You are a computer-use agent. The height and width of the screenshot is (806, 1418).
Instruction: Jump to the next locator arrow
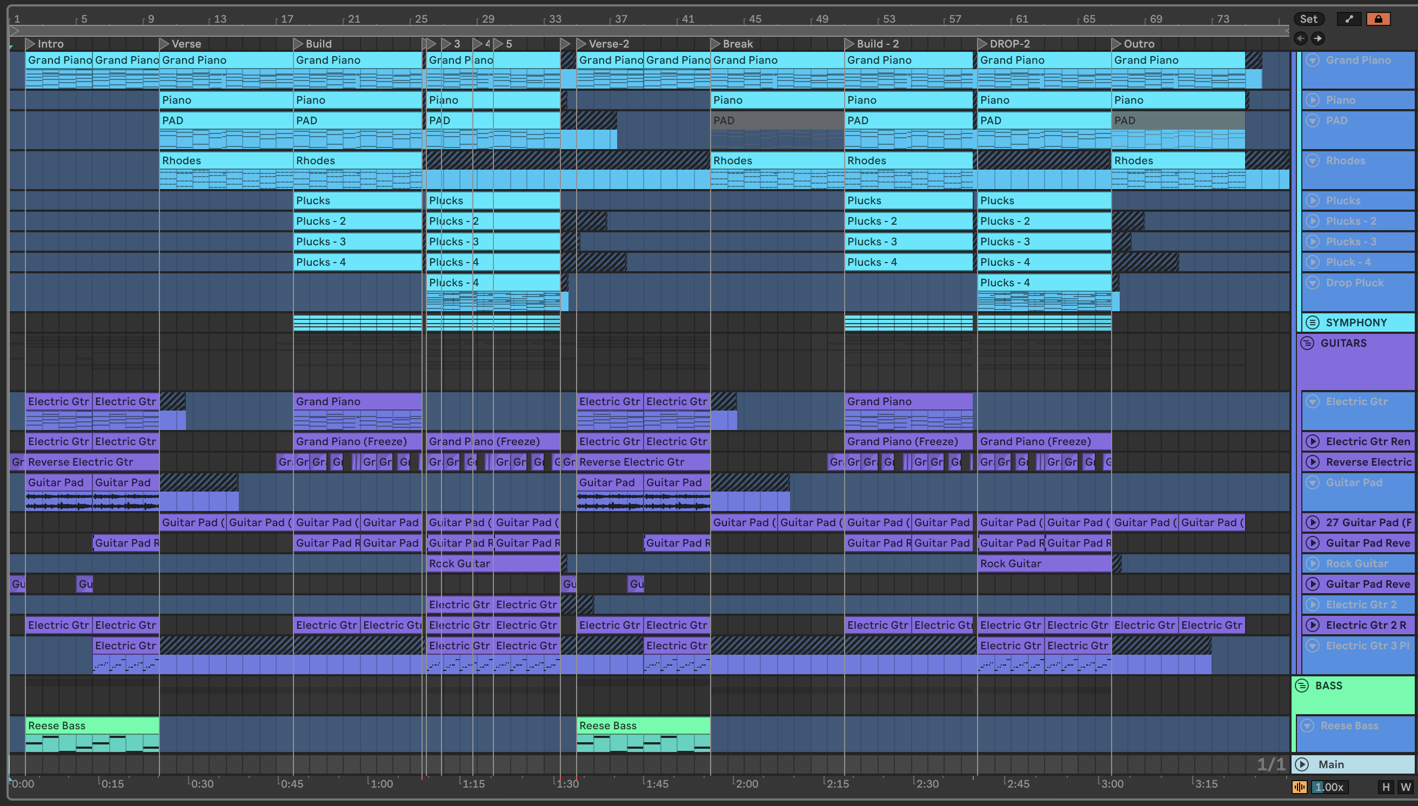pos(1318,38)
